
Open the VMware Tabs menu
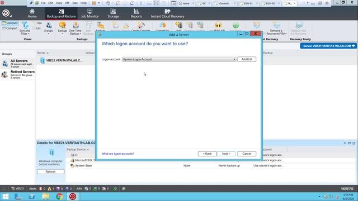tap(74, 3)
